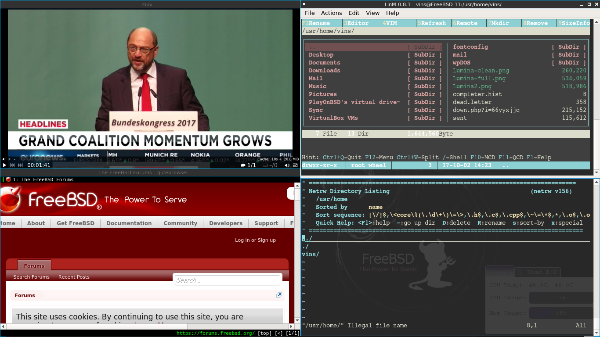Click the mpv play button
600x337 pixels.
tap(5, 165)
